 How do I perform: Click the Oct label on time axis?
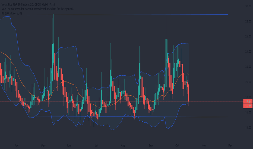point(177,145)
